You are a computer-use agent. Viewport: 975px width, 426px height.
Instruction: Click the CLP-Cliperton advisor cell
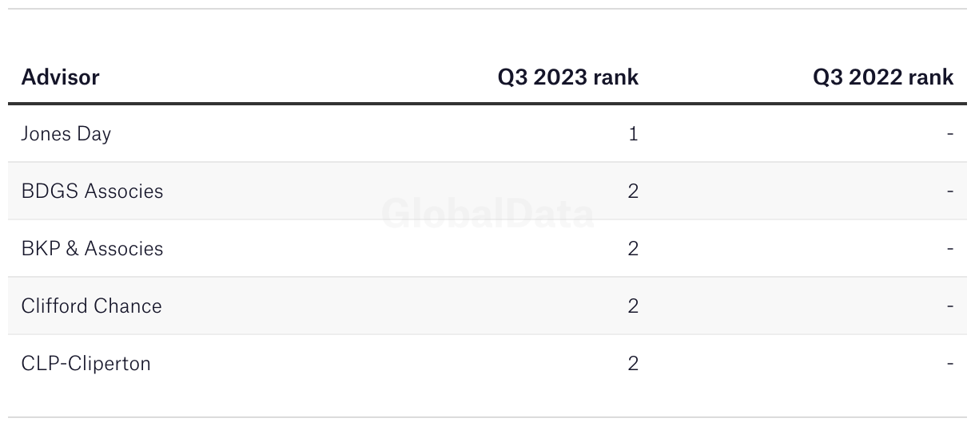click(86, 364)
